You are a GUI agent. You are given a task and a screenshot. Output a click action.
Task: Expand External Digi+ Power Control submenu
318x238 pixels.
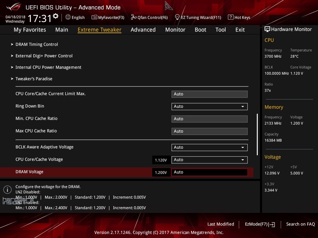[x=44, y=56]
